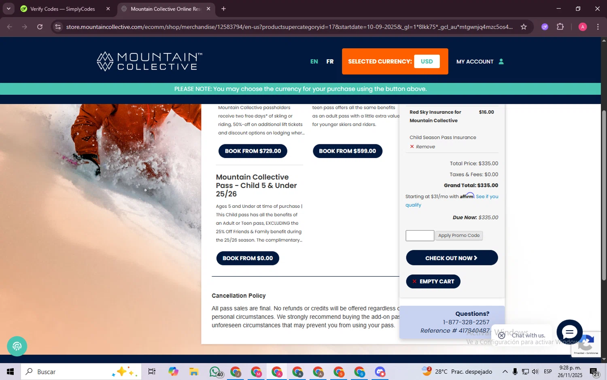
Task: Switch to Verify Codes — SimplyCodes tab
Action: 63,9
